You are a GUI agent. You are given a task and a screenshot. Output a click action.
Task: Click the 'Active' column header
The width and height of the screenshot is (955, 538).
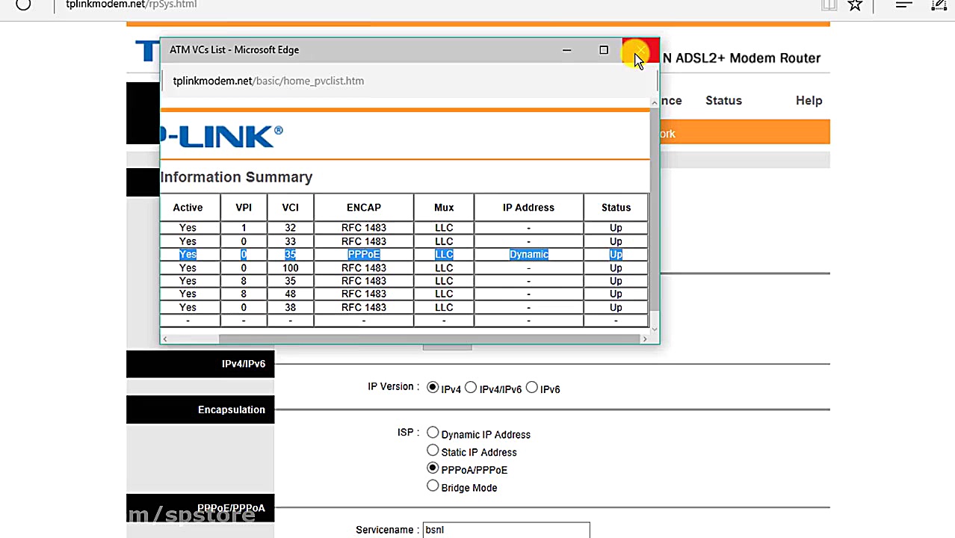pos(188,208)
